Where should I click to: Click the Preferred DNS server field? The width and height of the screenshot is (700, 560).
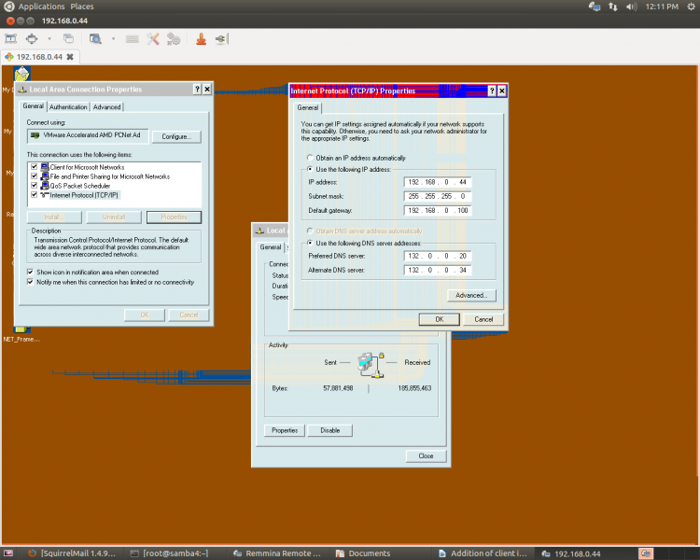coord(438,256)
